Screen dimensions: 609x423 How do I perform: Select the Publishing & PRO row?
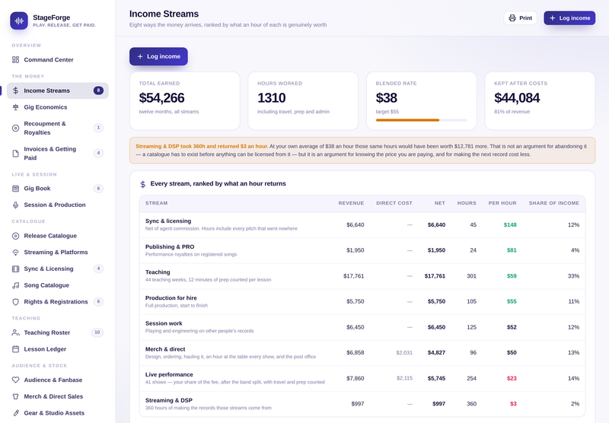click(362, 250)
